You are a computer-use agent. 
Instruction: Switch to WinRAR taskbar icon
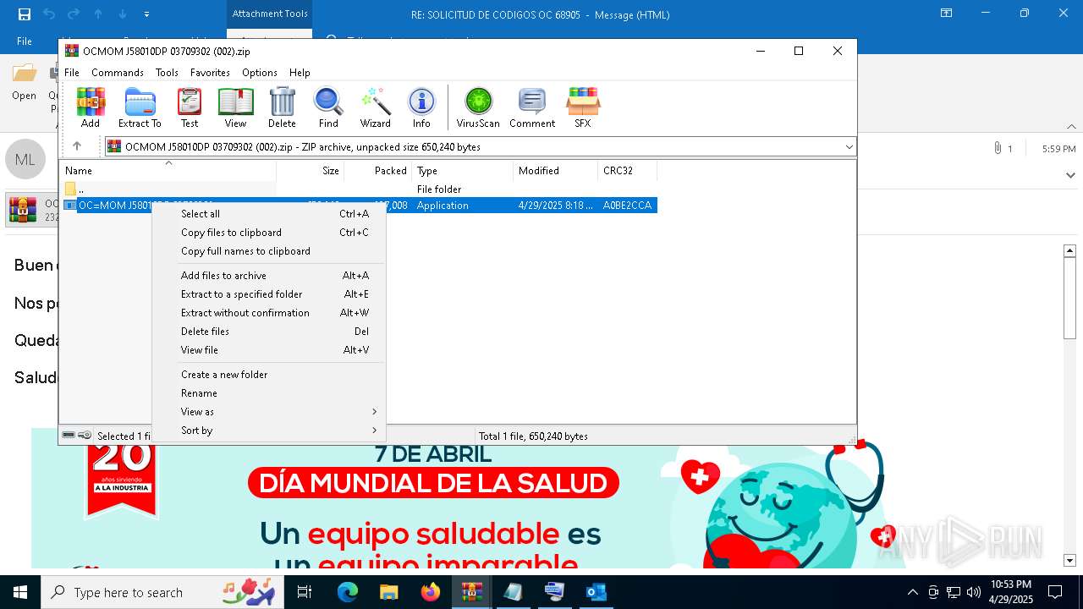pyautogui.click(x=472, y=592)
